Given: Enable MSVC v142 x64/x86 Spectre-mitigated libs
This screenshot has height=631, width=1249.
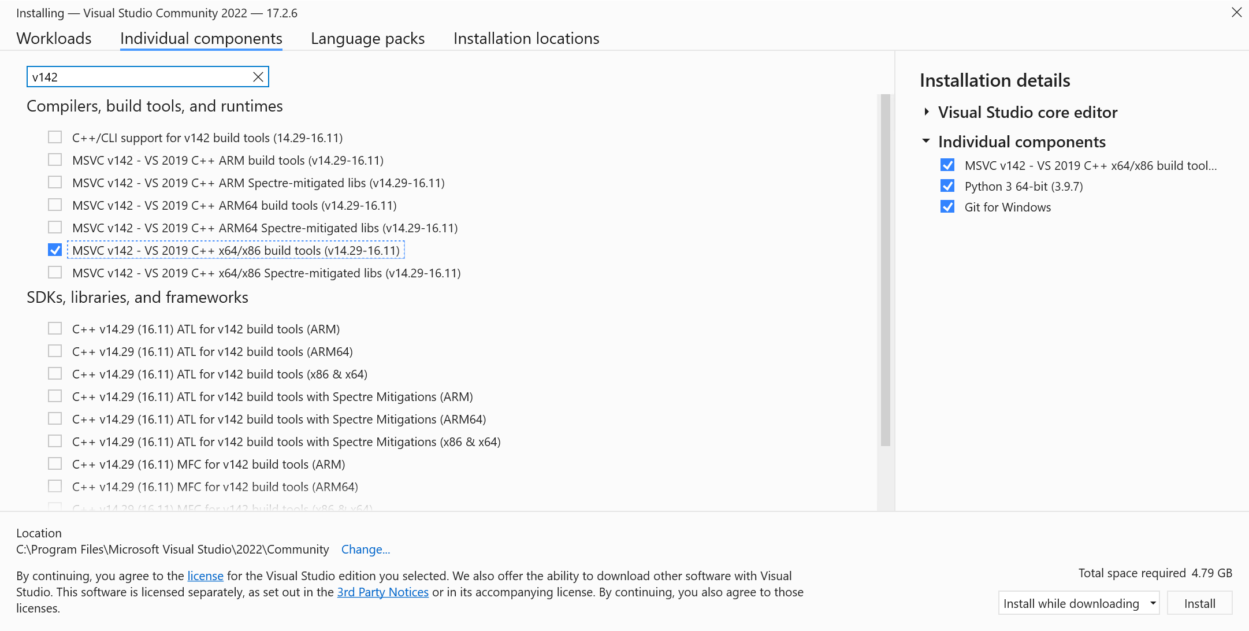Looking at the screenshot, I should tap(55, 272).
